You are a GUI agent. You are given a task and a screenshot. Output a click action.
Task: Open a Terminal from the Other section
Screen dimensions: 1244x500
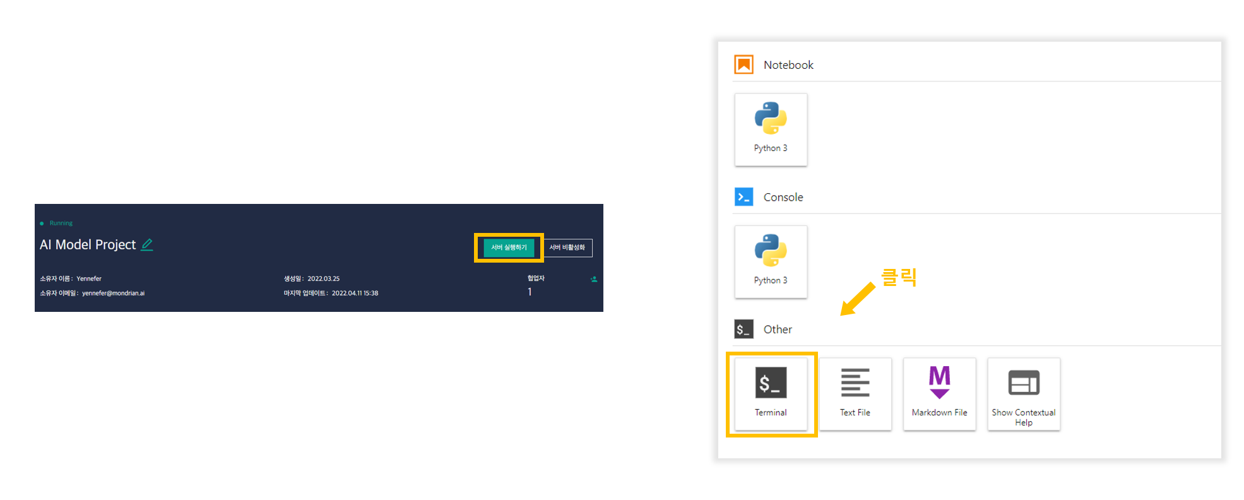pos(771,394)
